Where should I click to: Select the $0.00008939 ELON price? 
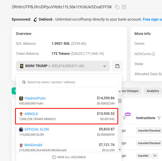[106, 135]
